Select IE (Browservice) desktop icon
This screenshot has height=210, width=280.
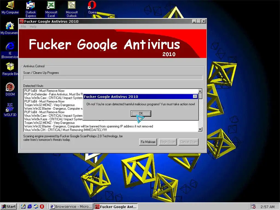(x=10, y=50)
